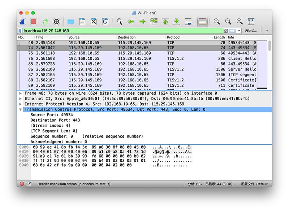Clear the display filter with X button
This screenshot has width=289, height=211.
pyautogui.click(x=226, y=31)
